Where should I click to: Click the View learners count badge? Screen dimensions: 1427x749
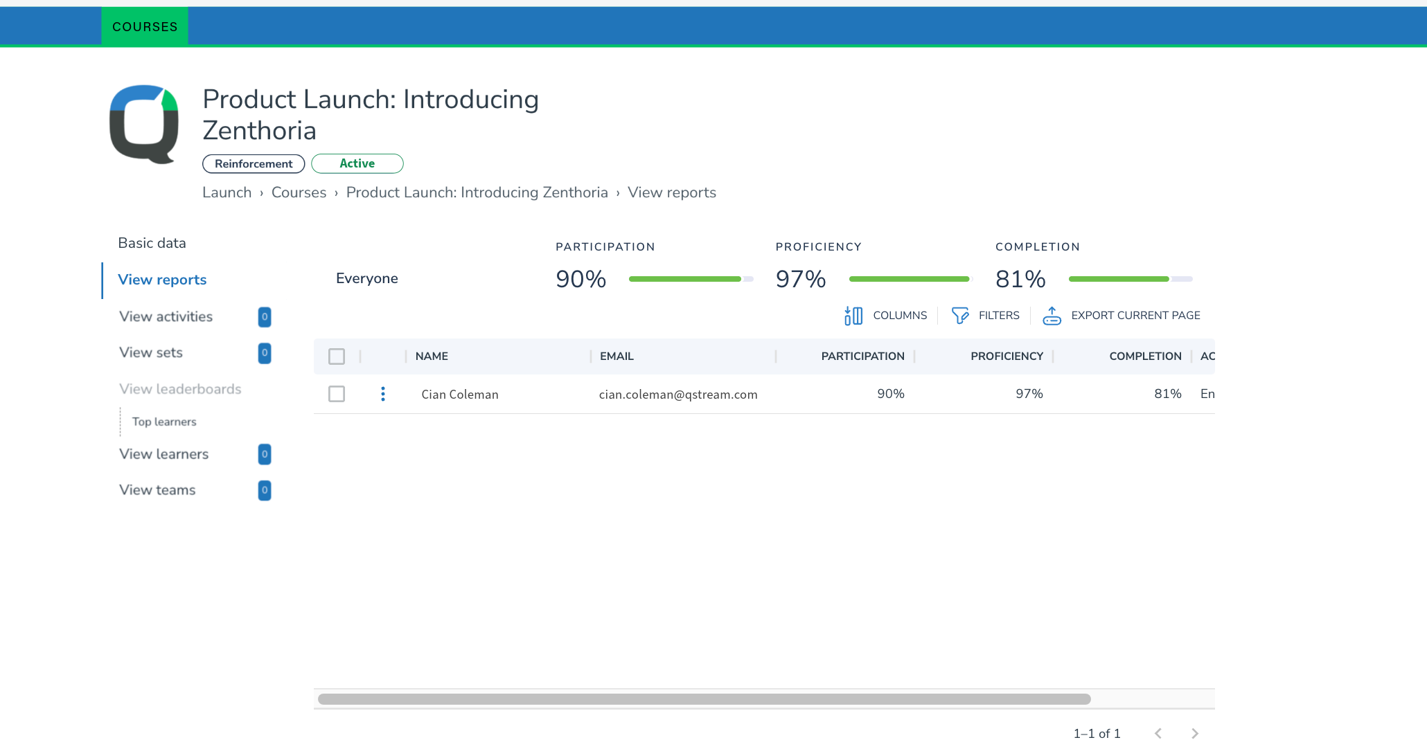[x=265, y=454]
